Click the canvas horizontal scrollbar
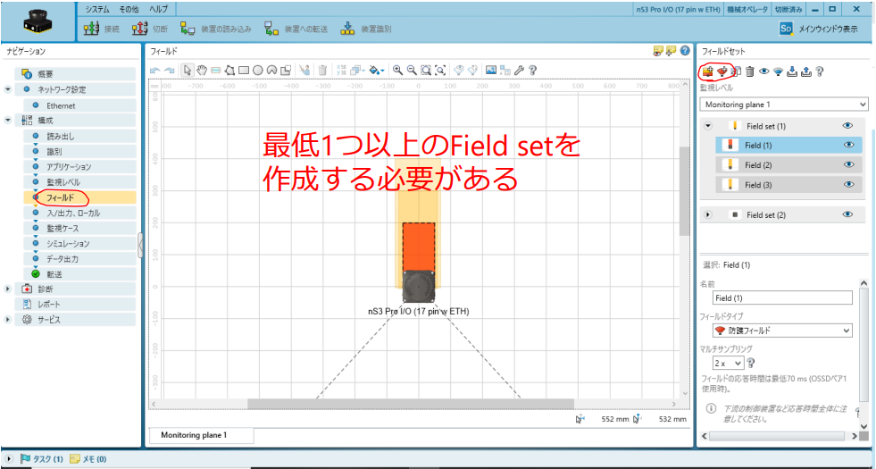 tap(411, 404)
